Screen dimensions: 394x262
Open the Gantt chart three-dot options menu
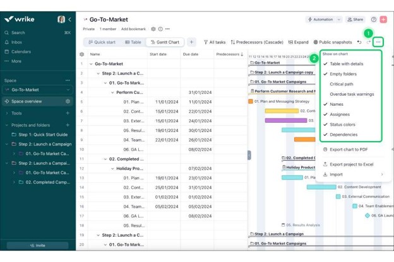pos(378,42)
